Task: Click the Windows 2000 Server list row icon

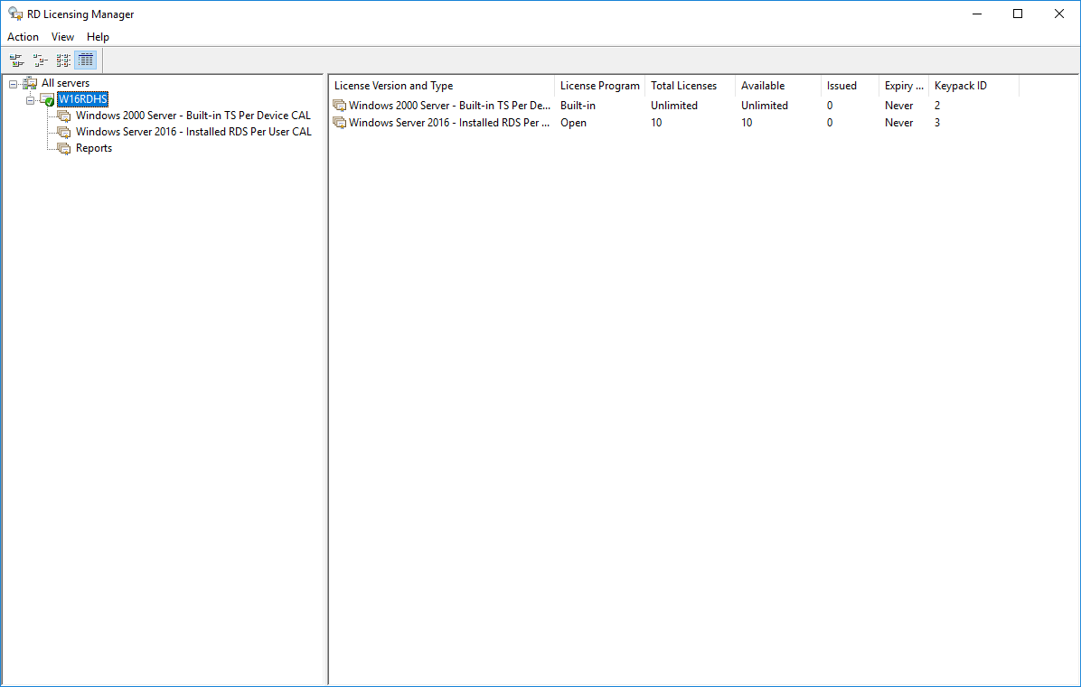Action: coord(339,106)
